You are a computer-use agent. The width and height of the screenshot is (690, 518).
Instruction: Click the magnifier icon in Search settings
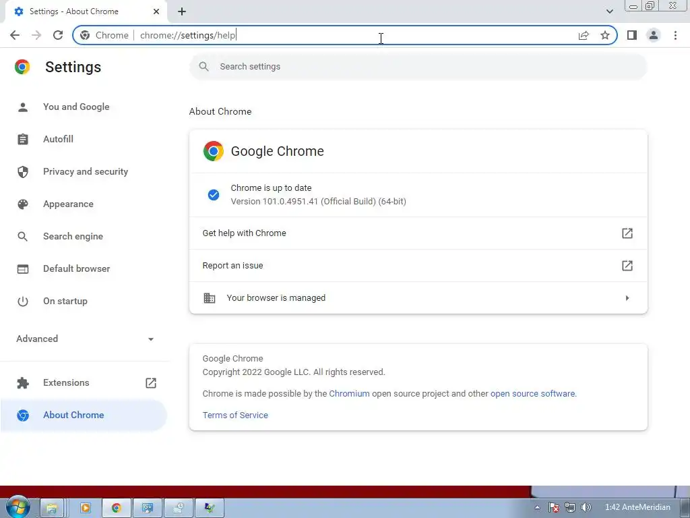pos(203,67)
